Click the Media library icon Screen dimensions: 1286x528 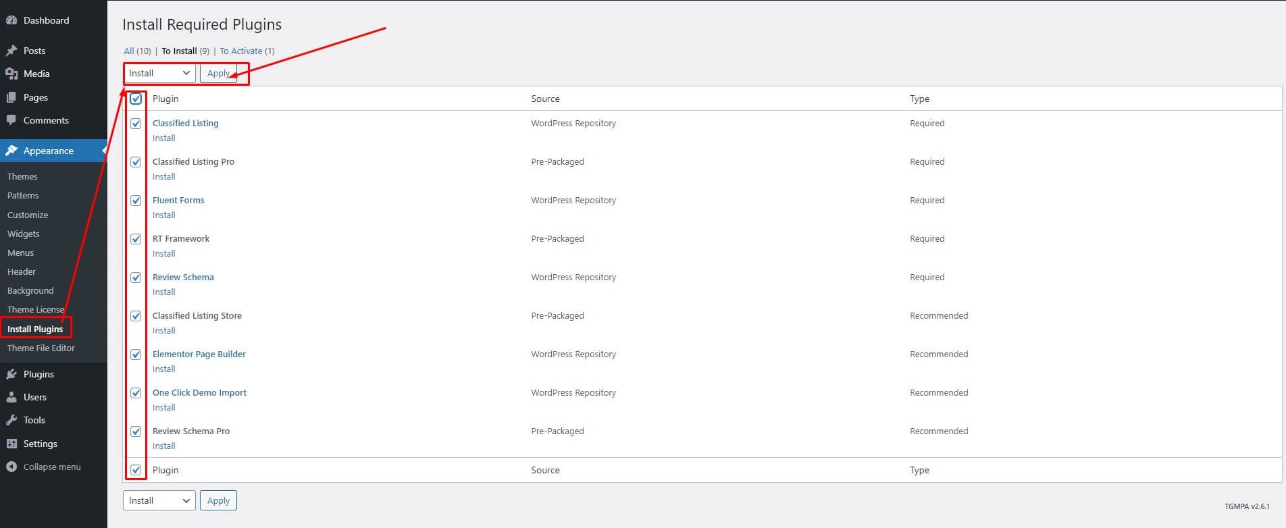tap(11, 74)
